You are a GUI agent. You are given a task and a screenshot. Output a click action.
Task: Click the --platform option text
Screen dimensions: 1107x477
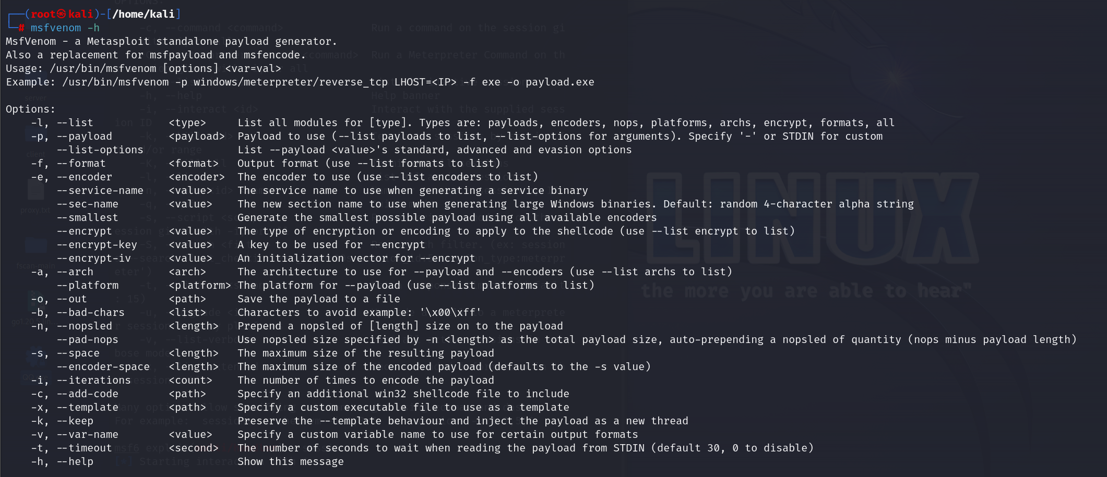click(x=87, y=285)
